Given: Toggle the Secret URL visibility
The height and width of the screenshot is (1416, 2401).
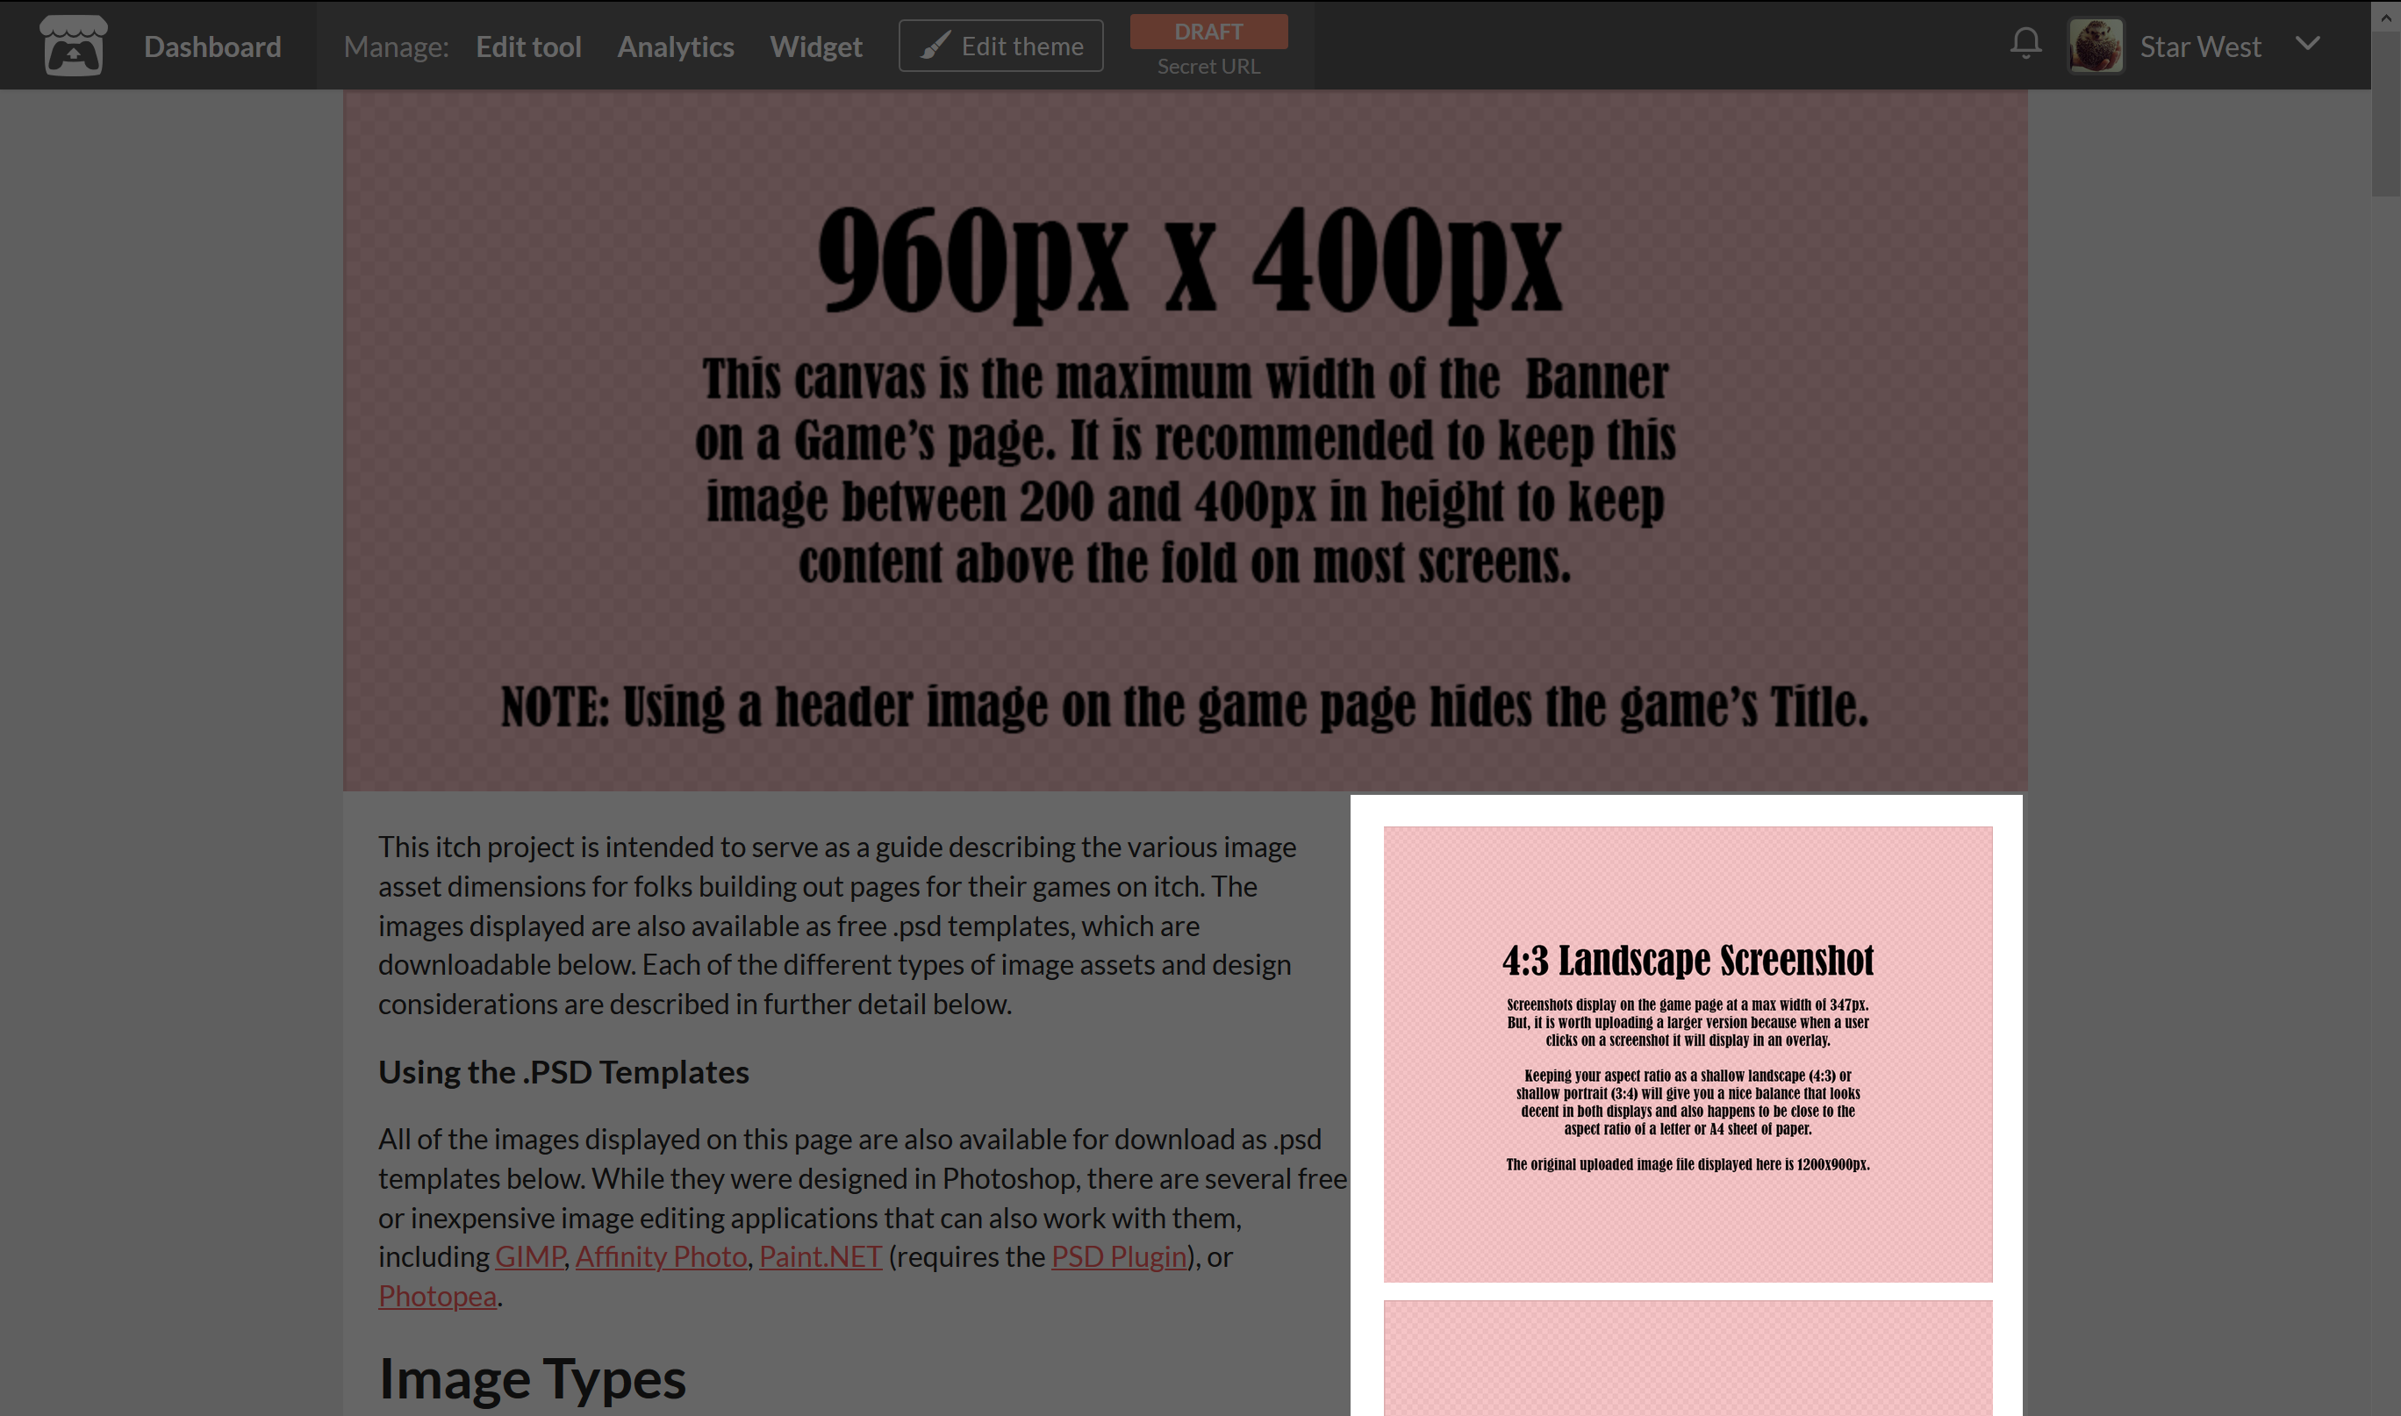Looking at the screenshot, I should click(x=1208, y=66).
